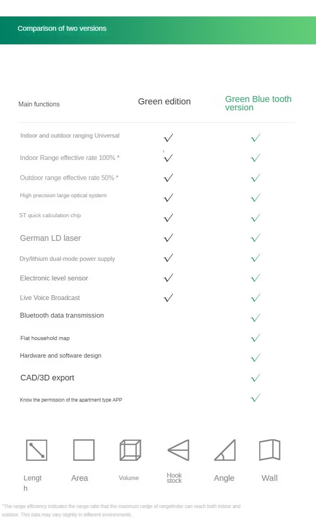Screen dimensions: 316x520
Task: Click the Hook stock triangle icon
Action: (x=178, y=450)
